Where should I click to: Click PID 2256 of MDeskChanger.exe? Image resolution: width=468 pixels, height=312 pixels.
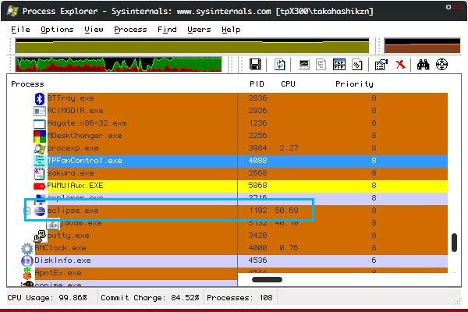click(x=257, y=136)
